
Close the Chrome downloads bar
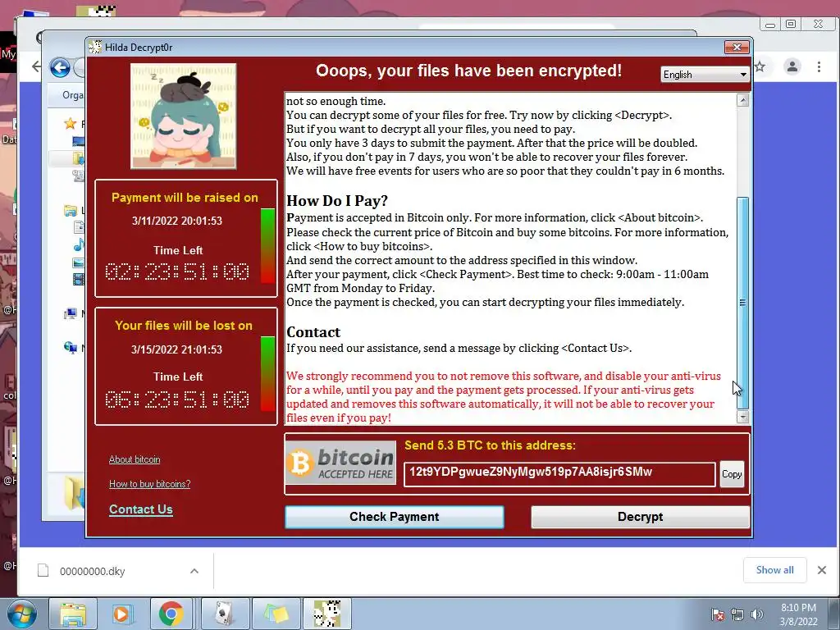click(x=822, y=570)
